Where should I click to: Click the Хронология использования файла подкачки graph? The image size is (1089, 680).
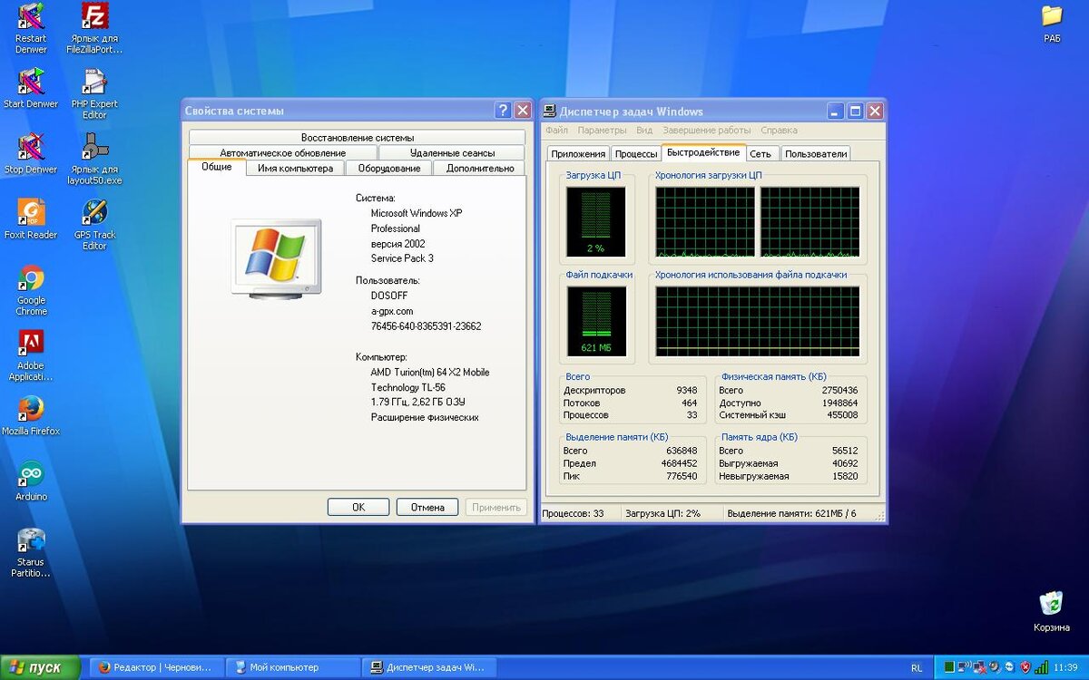pyautogui.click(x=757, y=322)
